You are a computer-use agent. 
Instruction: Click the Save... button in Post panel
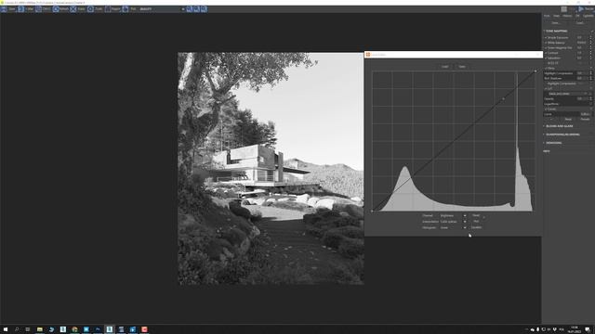tap(556, 22)
